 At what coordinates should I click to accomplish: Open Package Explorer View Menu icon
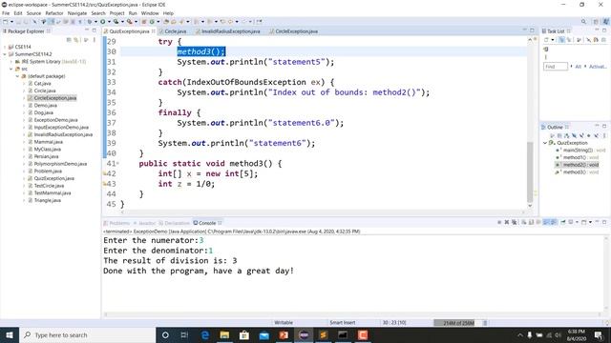pos(94,40)
